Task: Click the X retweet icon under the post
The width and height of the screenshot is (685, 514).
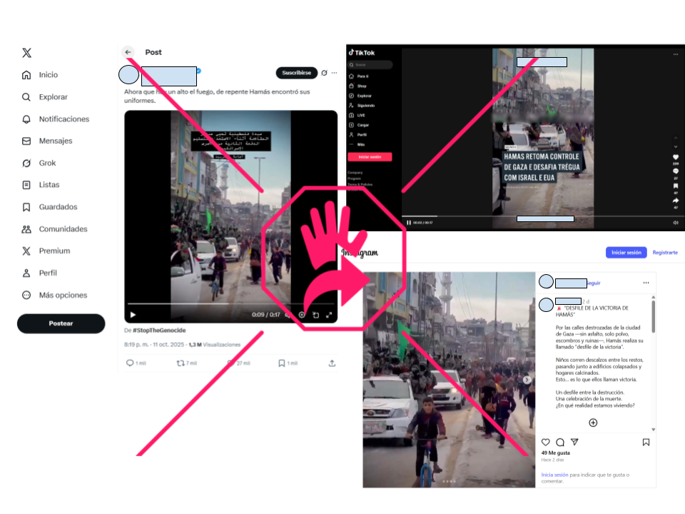Action: (x=181, y=363)
